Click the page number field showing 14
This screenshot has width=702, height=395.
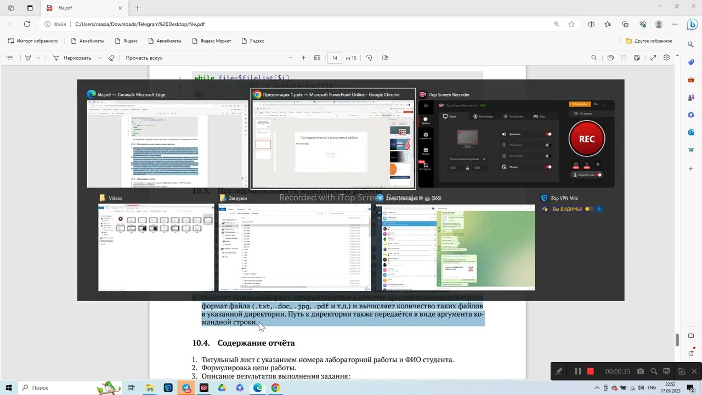(x=335, y=58)
